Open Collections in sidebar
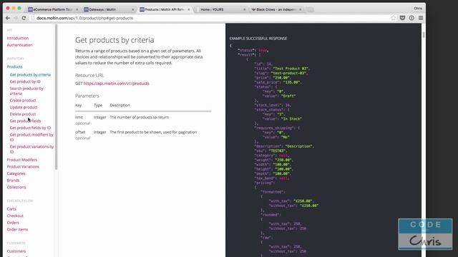 pos(16,187)
